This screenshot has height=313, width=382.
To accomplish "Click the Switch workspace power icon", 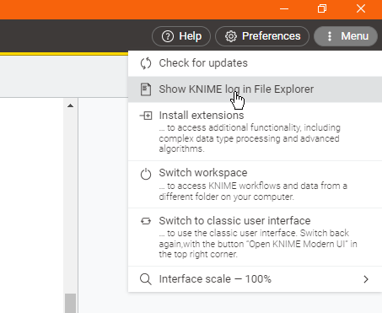I will [146, 174].
